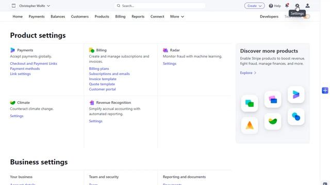330x185 pixels.
Task: Go to the Payments tab
Action: 37,16
